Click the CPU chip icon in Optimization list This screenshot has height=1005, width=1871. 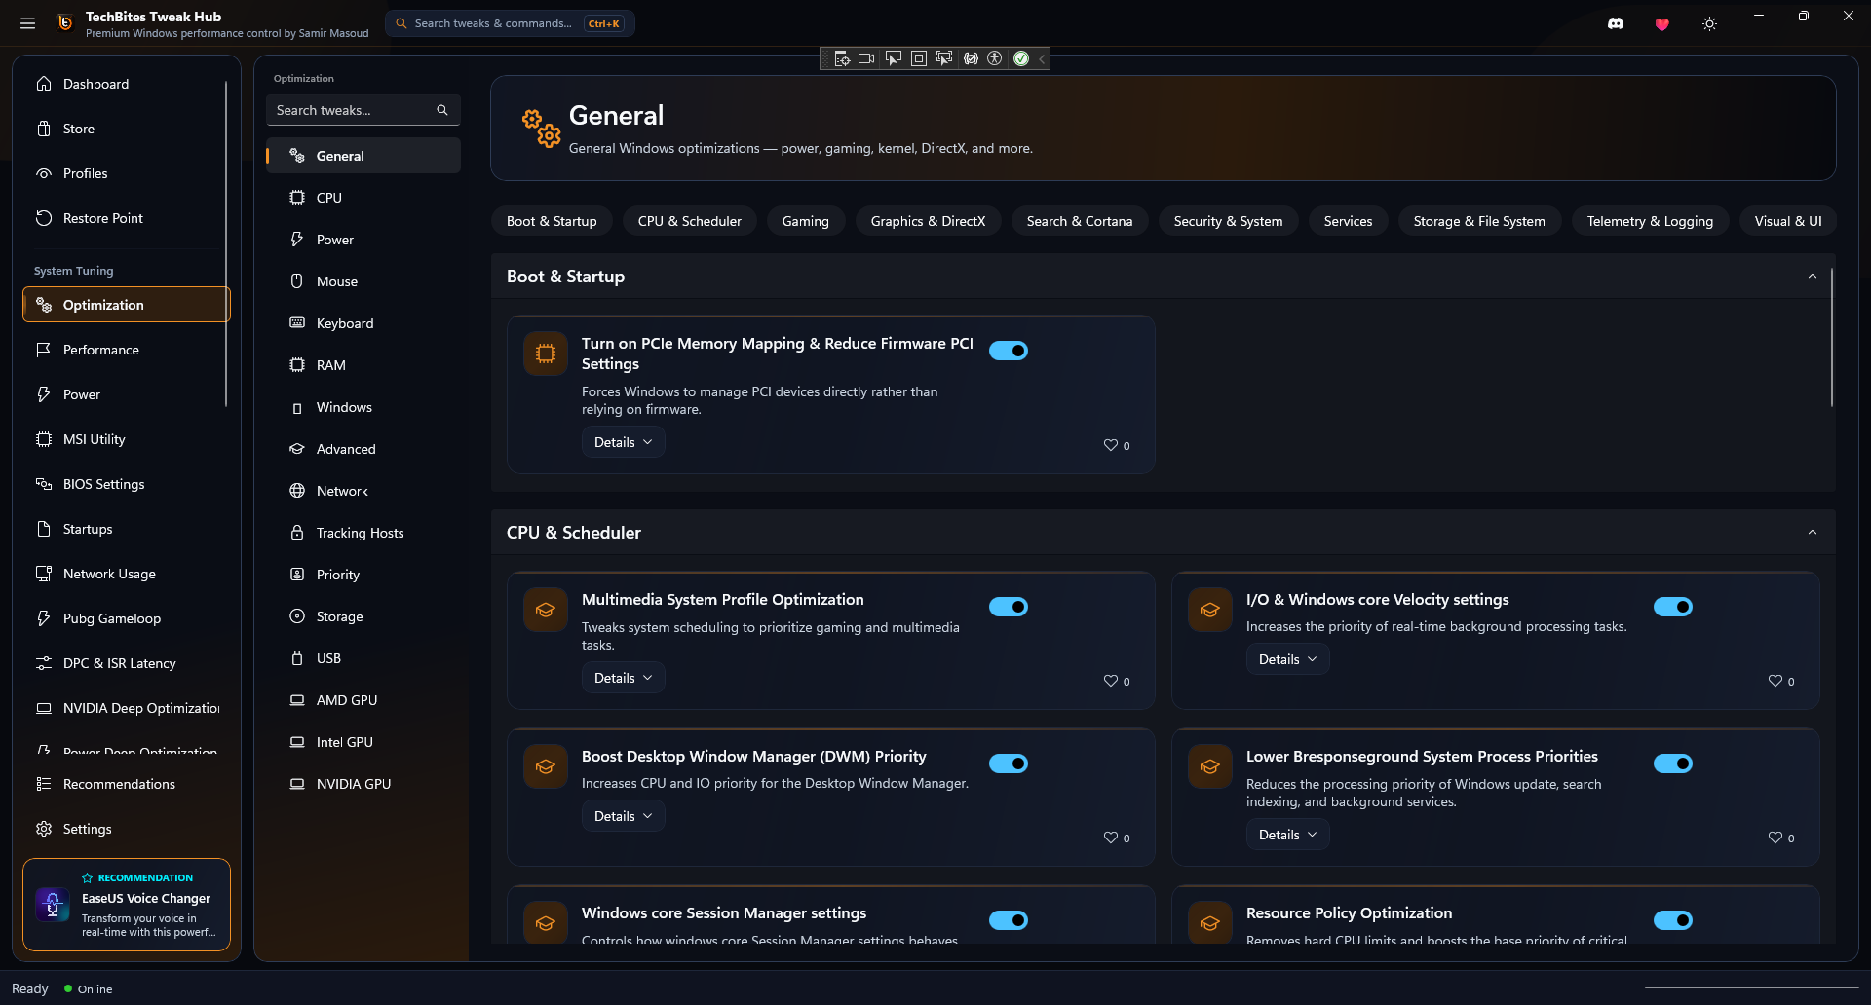[297, 198]
